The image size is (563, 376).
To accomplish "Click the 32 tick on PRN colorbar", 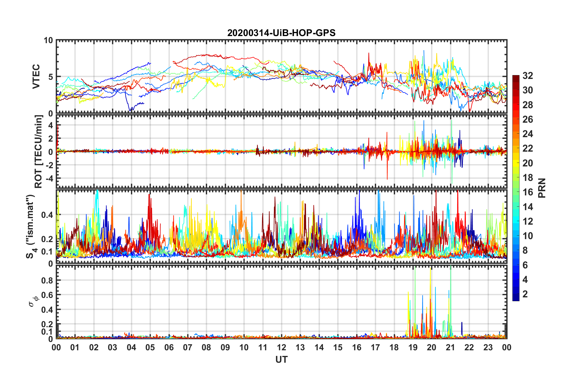I will click(528, 76).
